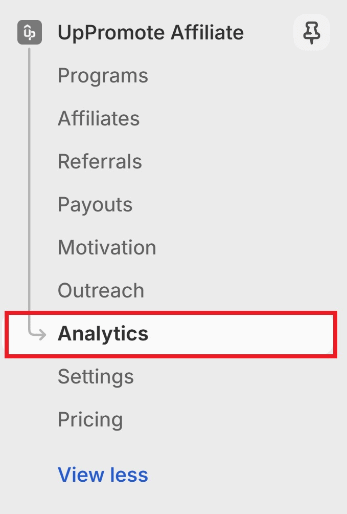Go to the Affiliates page
The height and width of the screenshot is (514, 347).
coord(99,118)
